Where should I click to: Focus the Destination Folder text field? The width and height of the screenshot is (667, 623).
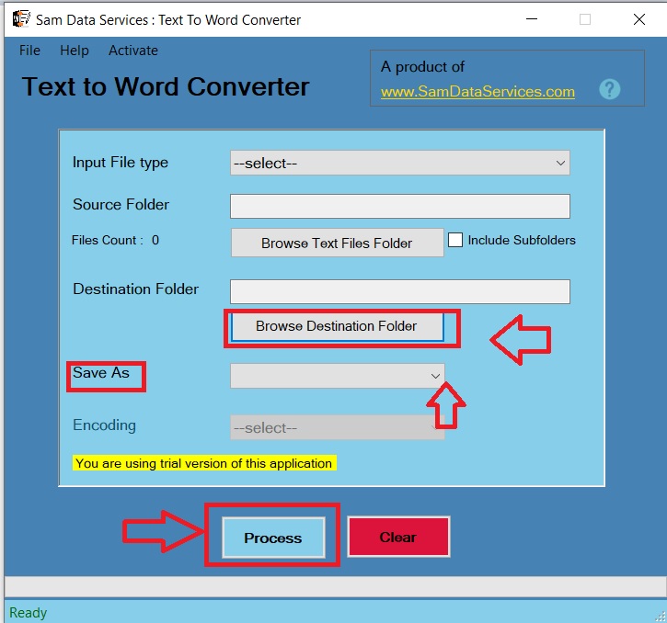tap(400, 291)
